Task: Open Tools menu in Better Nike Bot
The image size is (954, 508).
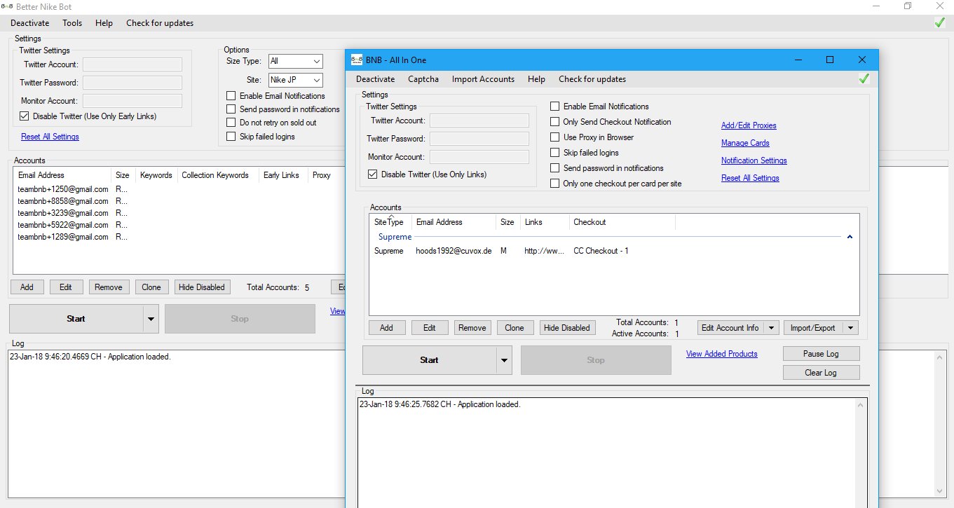Action: tap(72, 23)
